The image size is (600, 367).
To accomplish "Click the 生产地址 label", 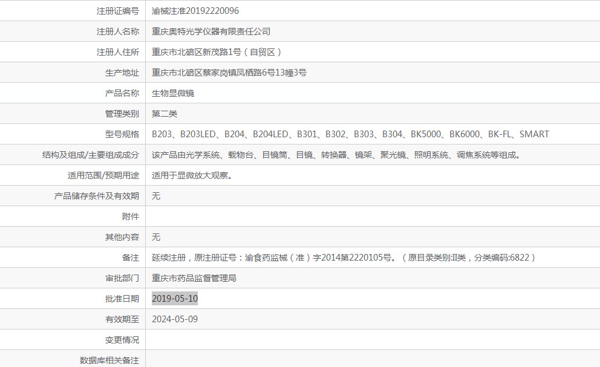I will (122, 73).
